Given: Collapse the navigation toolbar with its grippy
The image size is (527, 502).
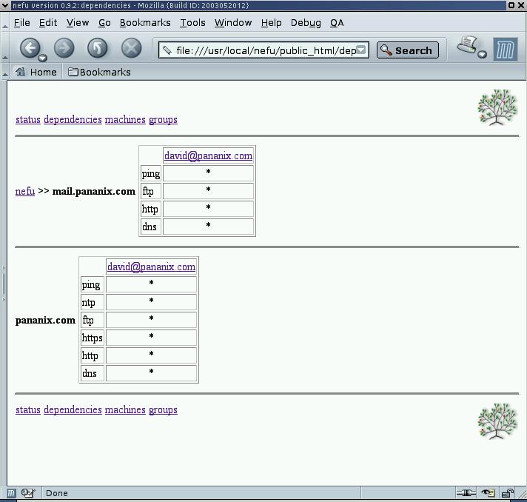Looking at the screenshot, I should click(4, 47).
